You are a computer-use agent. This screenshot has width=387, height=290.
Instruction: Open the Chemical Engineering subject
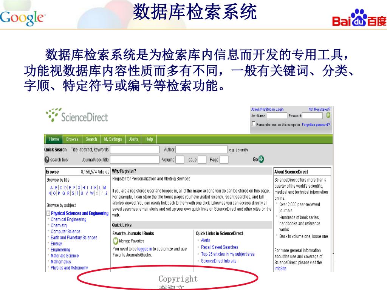68,219
